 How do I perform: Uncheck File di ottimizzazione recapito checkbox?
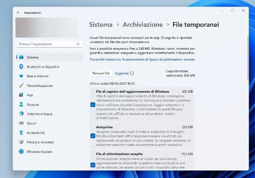[x=93, y=165]
